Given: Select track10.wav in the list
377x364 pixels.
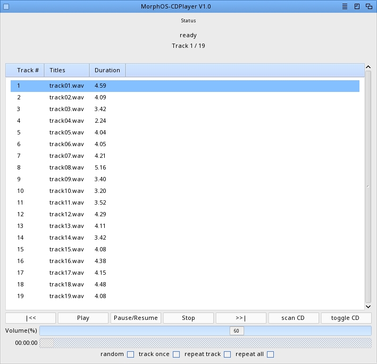Looking at the screenshot, I should pos(185,191).
